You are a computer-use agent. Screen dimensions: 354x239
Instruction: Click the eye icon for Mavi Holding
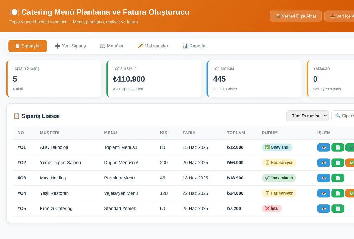[324, 178]
